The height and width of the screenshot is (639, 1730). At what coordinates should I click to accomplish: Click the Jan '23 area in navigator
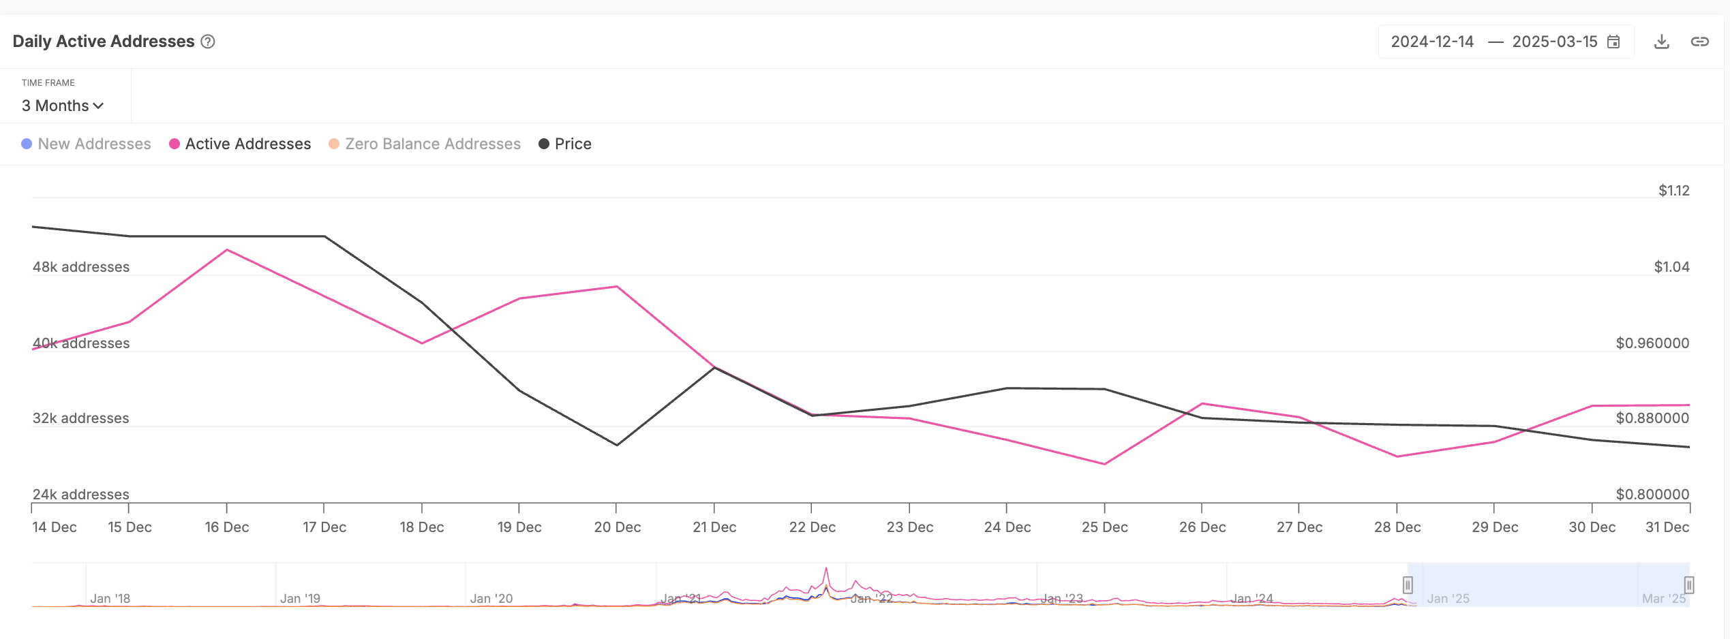tap(1061, 598)
